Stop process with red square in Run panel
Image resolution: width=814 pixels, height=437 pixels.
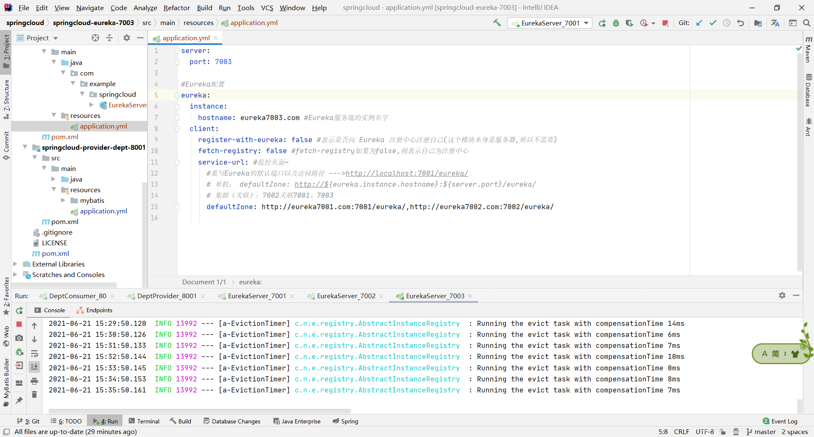point(19,324)
